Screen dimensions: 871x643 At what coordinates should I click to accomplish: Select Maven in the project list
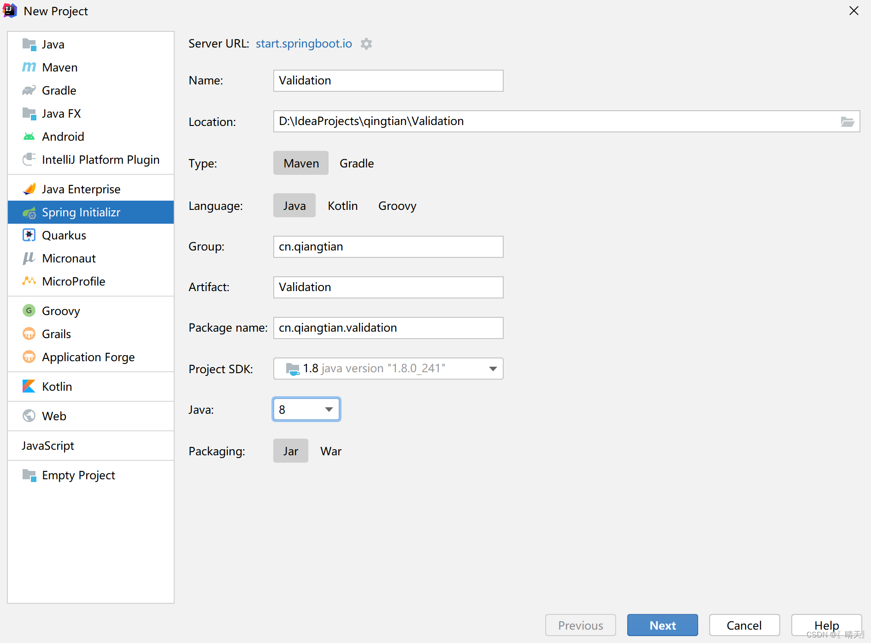coord(91,67)
